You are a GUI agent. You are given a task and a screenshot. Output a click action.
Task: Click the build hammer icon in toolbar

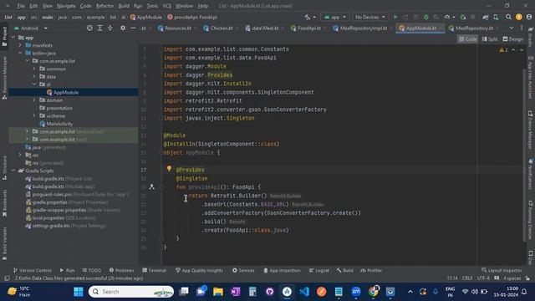(x=308, y=17)
